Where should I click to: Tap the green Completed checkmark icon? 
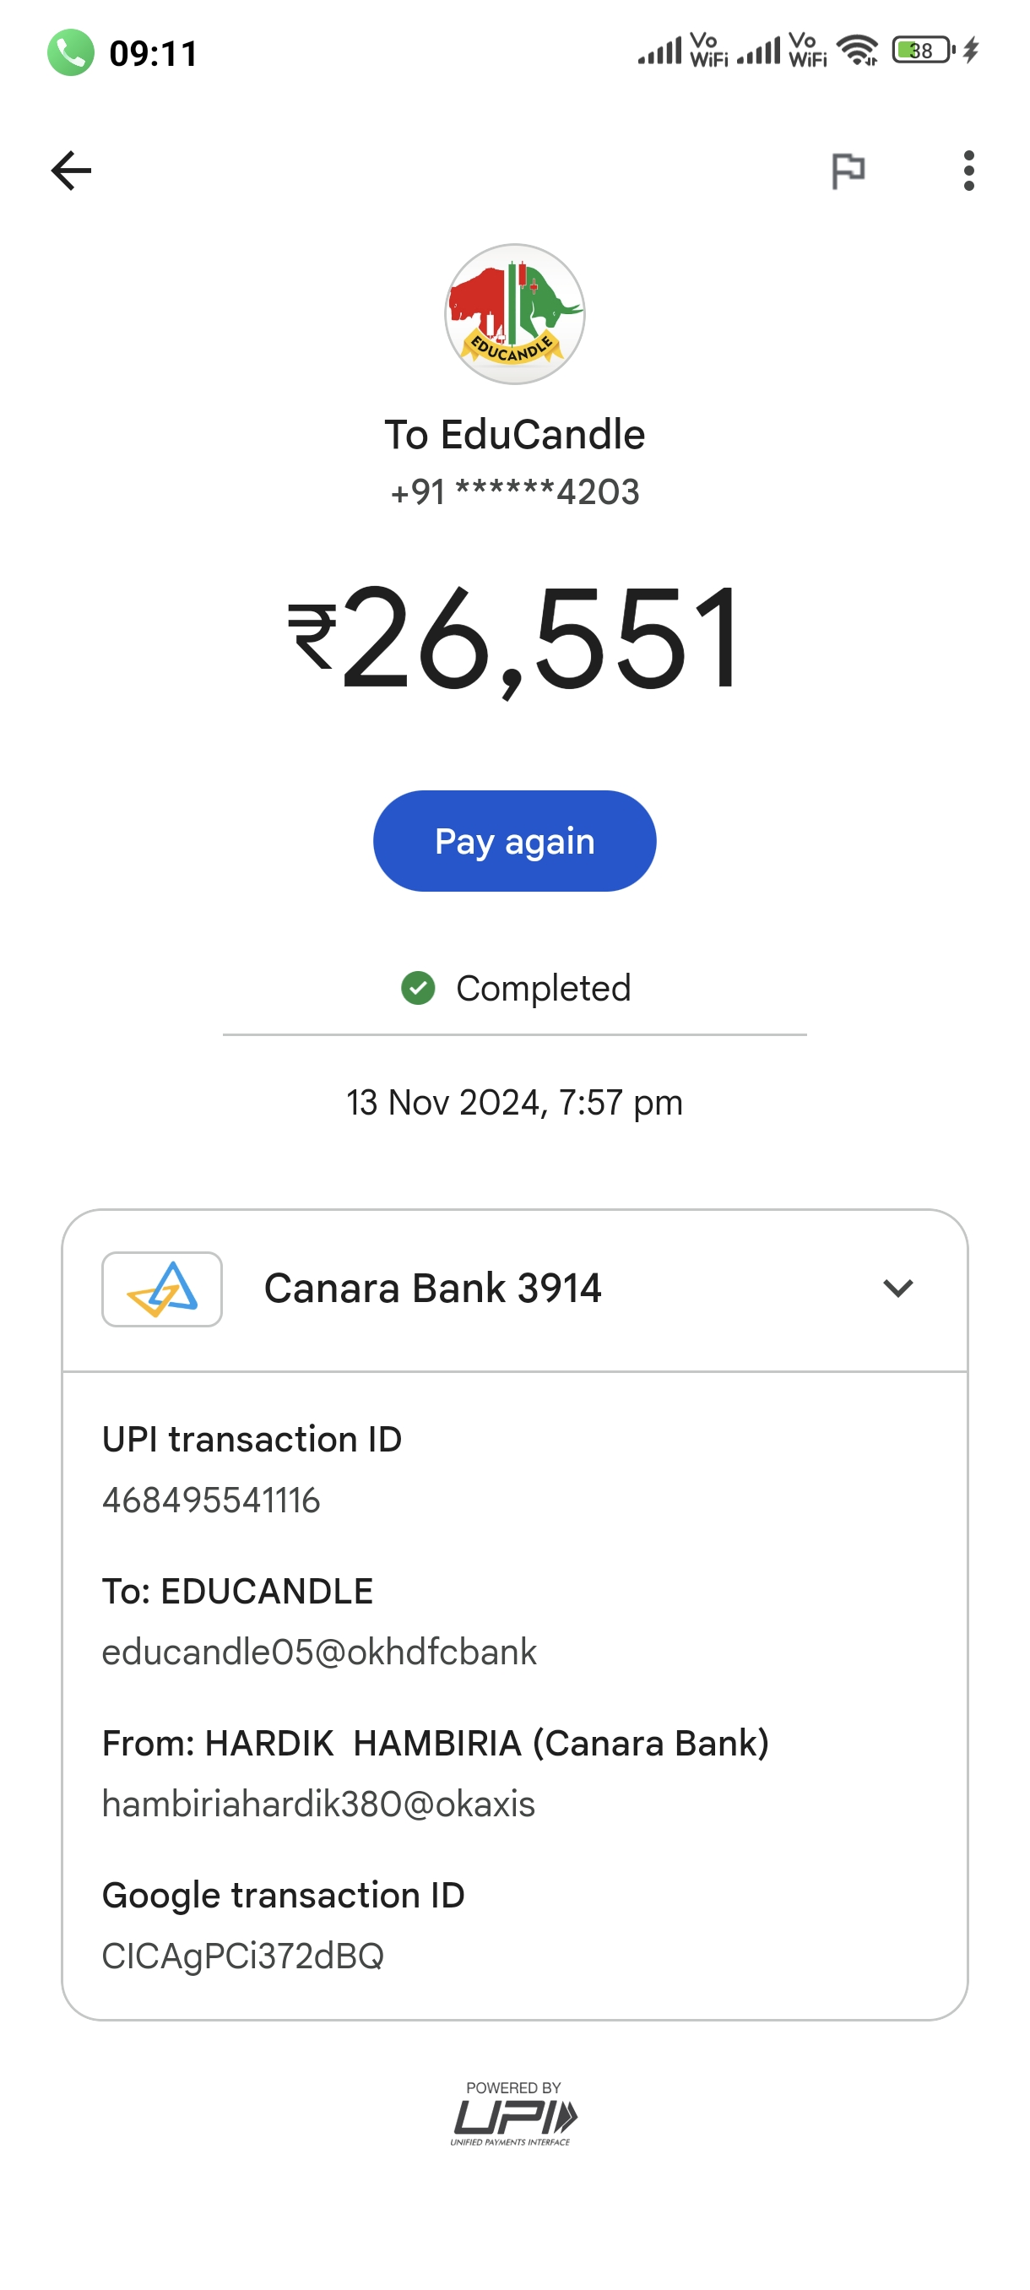click(418, 988)
